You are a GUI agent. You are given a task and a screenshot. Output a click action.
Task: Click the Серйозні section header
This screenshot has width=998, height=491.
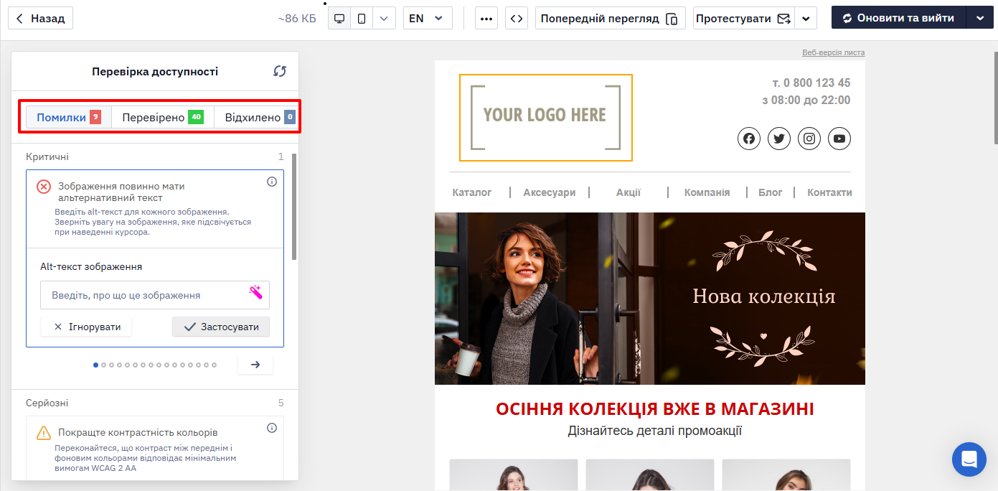47,403
